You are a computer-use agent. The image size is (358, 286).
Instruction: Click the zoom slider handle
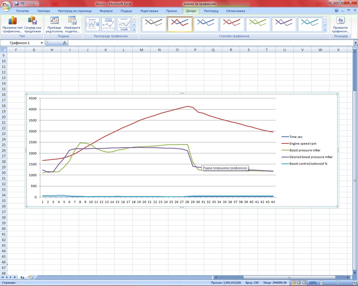(338, 283)
